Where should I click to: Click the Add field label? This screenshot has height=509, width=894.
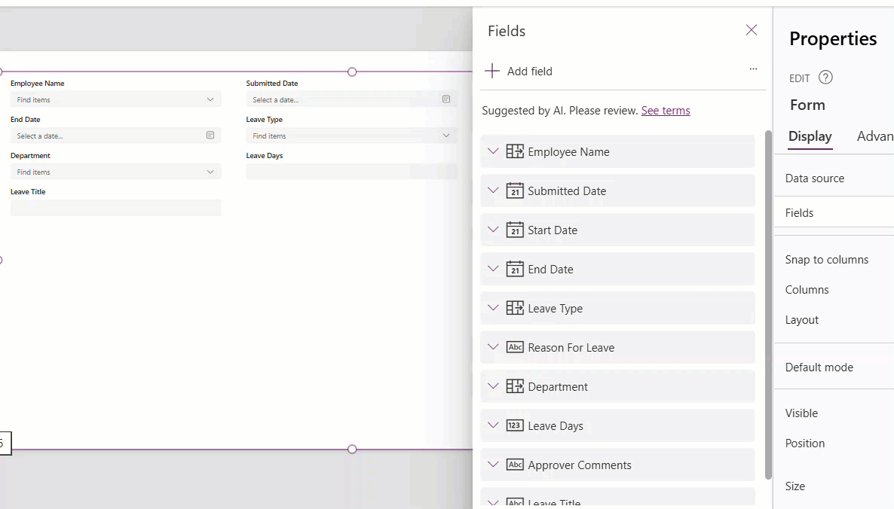click(530, 72)
